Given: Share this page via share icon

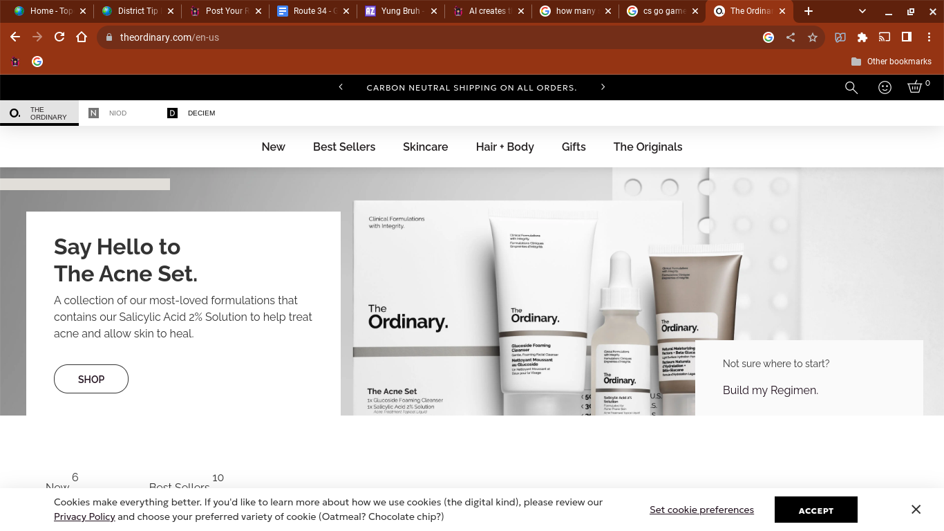Looking at the screenshot, I should pyautogui.click(x=791, y=37).
